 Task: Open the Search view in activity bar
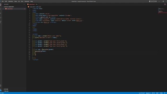(x=1, y=9)
